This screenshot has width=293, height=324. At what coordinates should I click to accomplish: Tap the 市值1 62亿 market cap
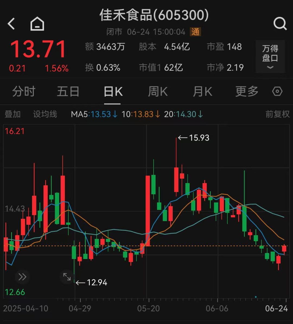click(161, 67)
